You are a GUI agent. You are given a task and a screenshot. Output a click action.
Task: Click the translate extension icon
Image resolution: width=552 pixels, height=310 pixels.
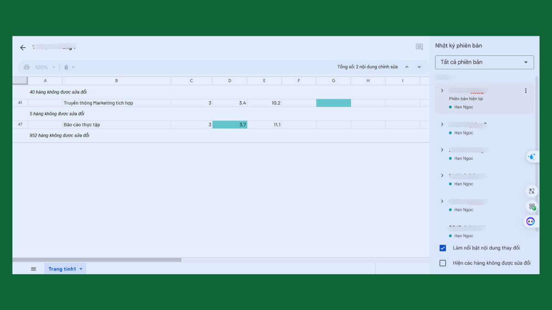(x=531, y=191)
